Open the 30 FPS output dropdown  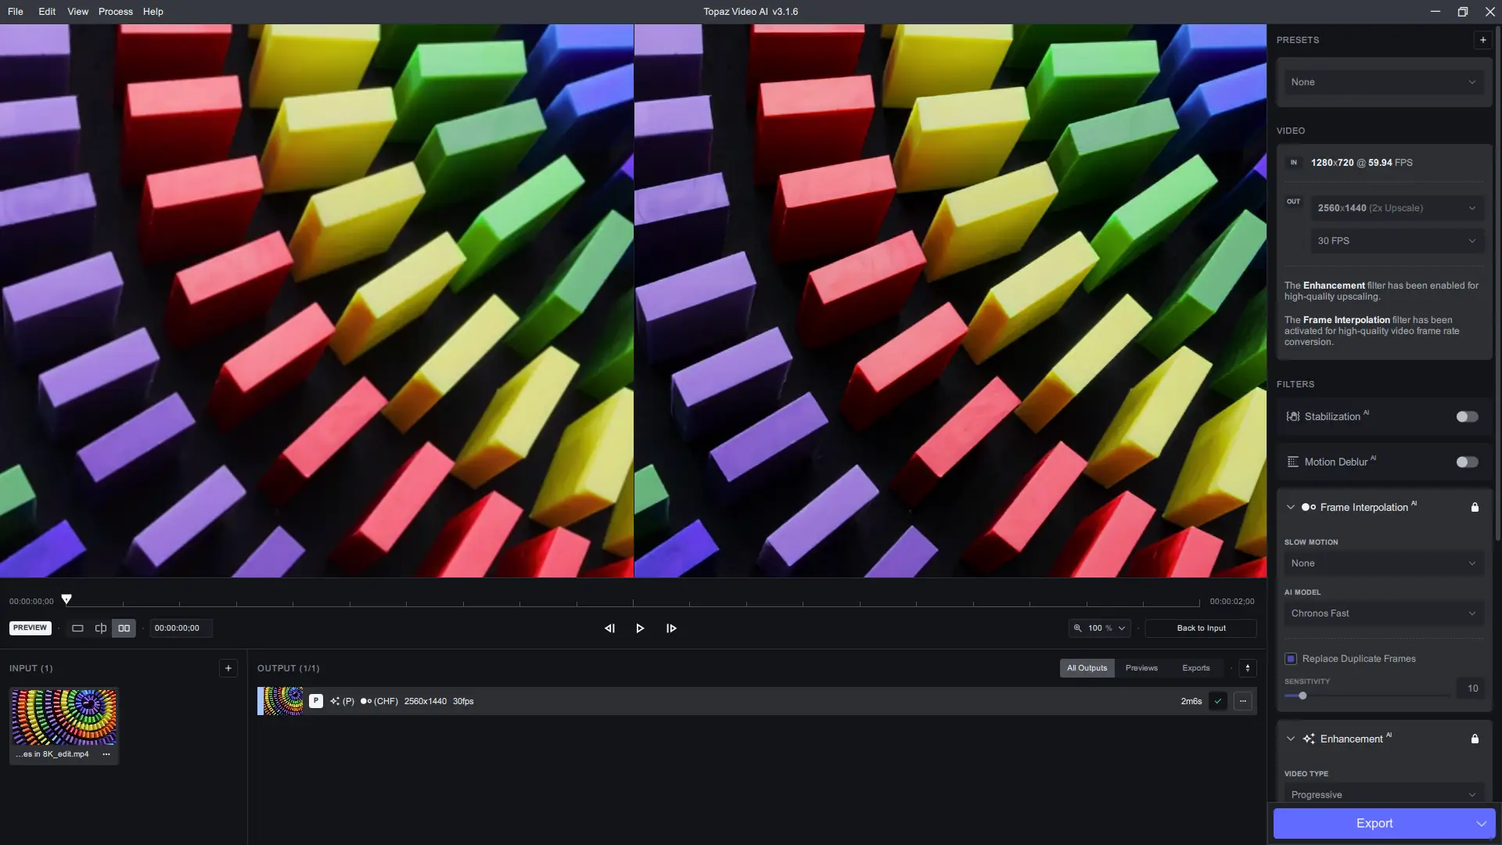1397,241
